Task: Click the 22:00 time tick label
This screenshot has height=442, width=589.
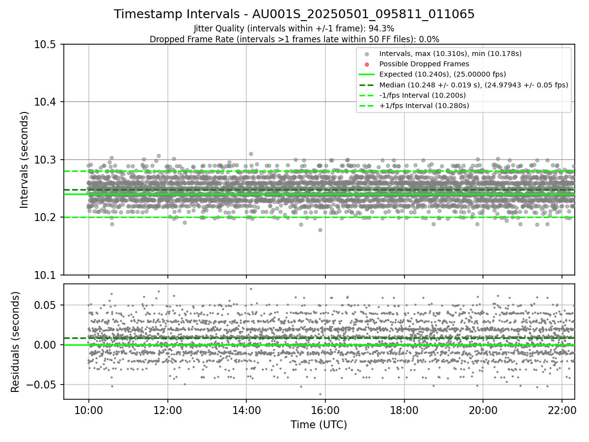Action: pyautogui.click(x=562, y=409)
